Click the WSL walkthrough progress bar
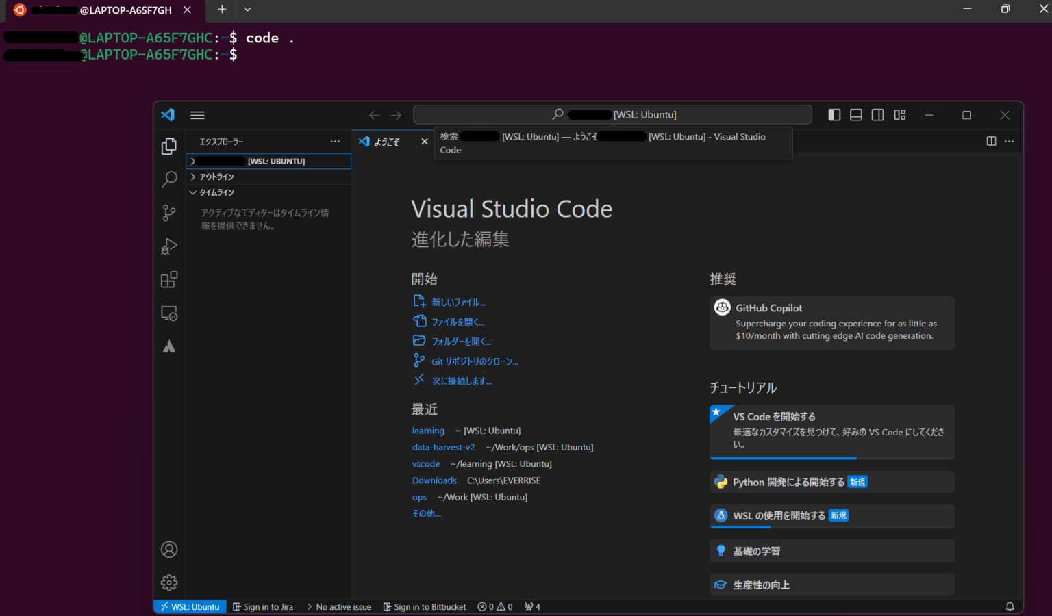 pyautogui.click(x=832, y=526)
